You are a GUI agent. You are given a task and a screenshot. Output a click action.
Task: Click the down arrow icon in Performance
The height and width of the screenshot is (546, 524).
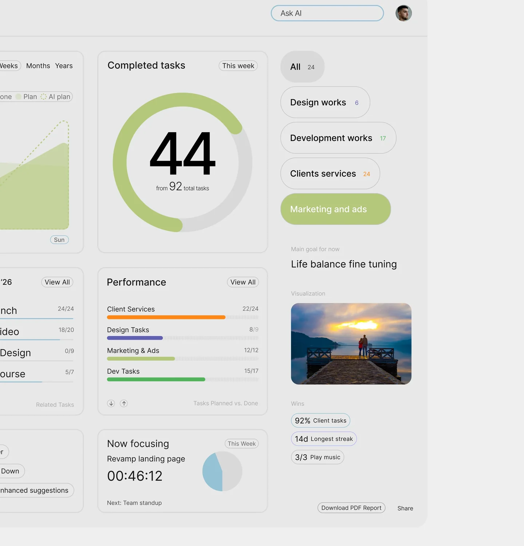pyautogui.click(x=111, y=403)
